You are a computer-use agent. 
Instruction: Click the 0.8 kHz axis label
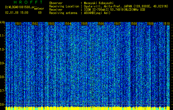(2, 77)
